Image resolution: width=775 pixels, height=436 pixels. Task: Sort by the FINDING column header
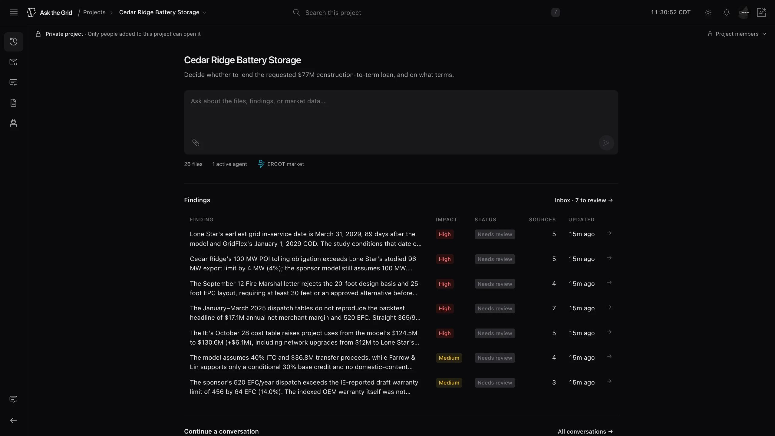point(202,220)
